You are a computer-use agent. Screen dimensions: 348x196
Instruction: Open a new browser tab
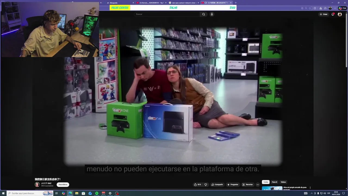[x=236, y=3]
